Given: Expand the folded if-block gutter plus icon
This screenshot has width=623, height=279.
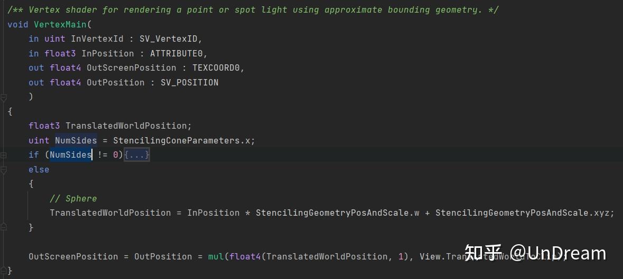Looking at the screenshot, I should [x=4, y=155].
